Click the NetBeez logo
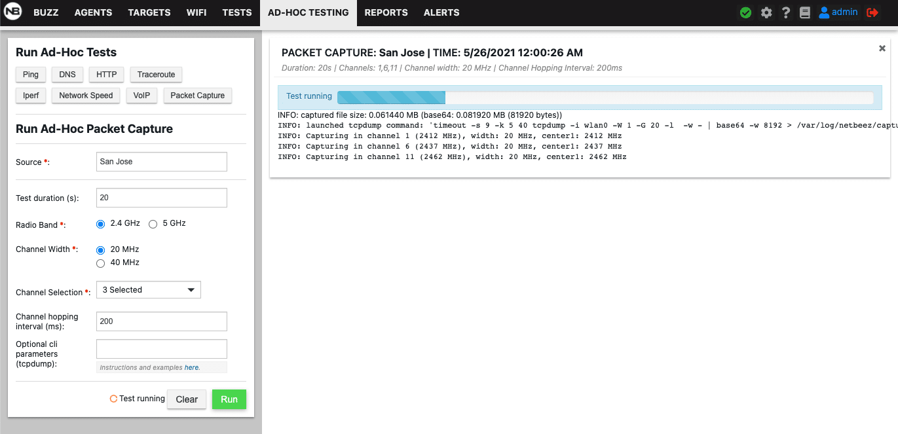Screen dimensions: 898x434 coord(13,12)
